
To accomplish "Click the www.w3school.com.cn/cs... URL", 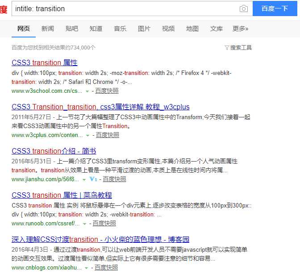I will click(x=47, y=91).
